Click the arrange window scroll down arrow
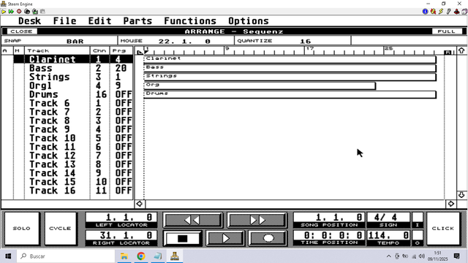 tap(461, 195)
